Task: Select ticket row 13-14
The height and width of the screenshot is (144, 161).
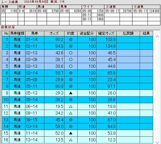Action: (77, 140)
